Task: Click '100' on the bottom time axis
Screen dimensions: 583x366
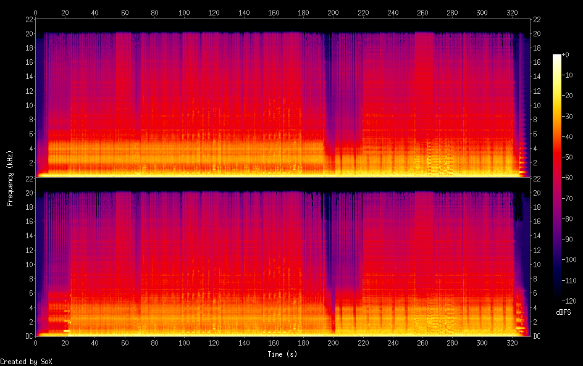Action: (x=184, y=343)
